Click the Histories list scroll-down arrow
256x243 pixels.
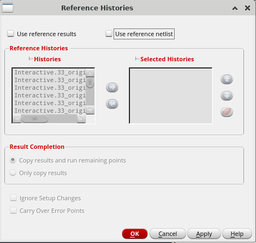pos(90,110)
